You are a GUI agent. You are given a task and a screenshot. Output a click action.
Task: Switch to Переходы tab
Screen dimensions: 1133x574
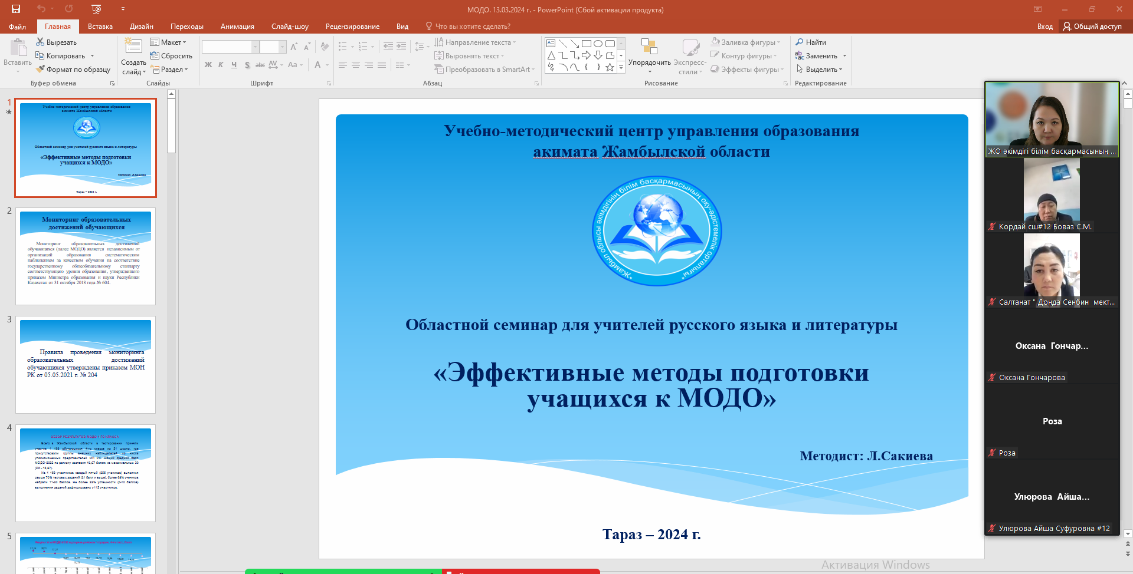tap(187, 27)
